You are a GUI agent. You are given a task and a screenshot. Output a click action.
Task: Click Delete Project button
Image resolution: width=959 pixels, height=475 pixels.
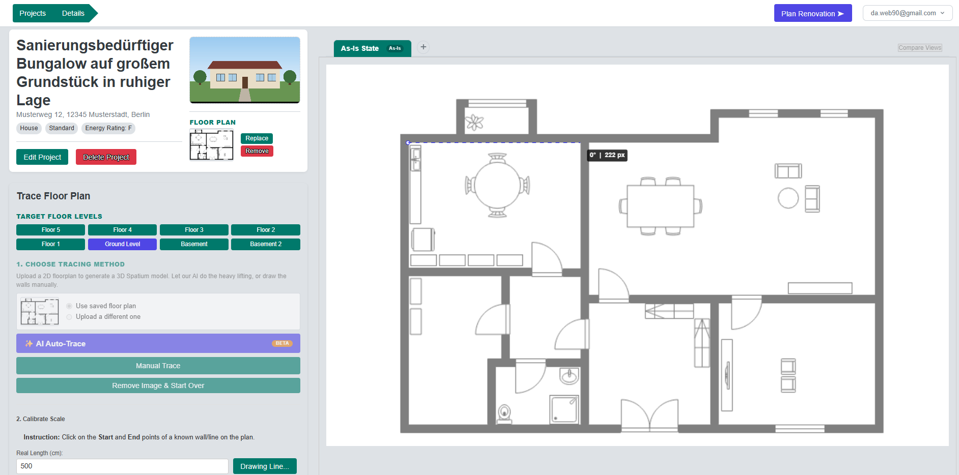pyautogui.click(x=106, y=157)
